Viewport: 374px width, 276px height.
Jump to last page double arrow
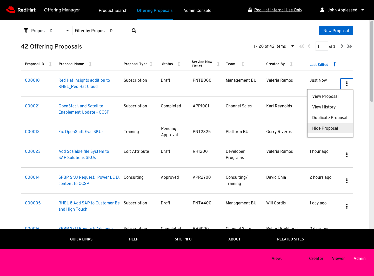point(350,46)
